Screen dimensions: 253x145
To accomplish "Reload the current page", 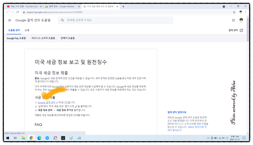I will (18, 12).
